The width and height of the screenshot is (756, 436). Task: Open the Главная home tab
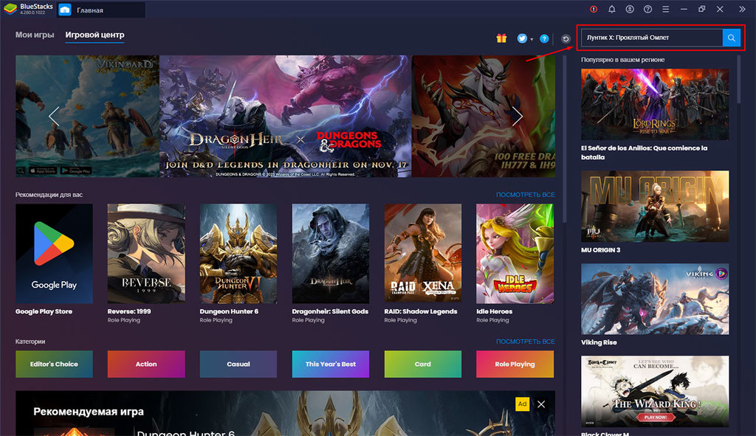click(100, 10)
